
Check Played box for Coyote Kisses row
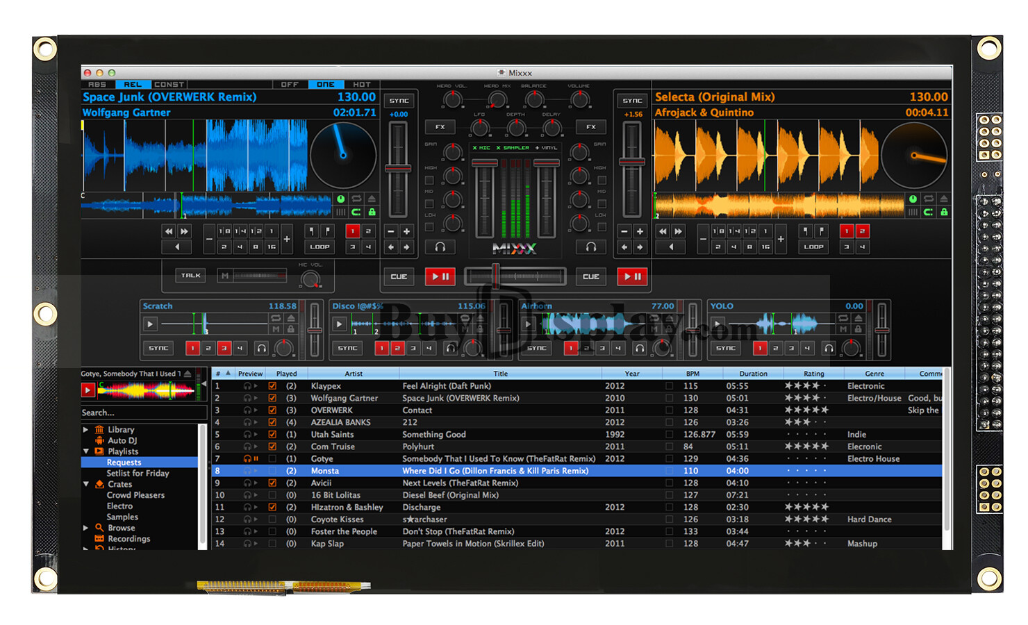(272, 519)
